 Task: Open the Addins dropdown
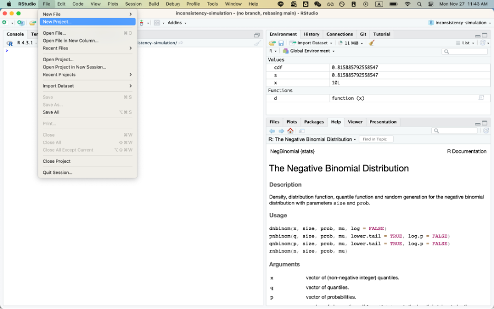pyautogui.click(x=177, y=23)
